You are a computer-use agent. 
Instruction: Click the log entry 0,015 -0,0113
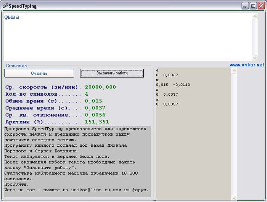(x=173, y=85)
